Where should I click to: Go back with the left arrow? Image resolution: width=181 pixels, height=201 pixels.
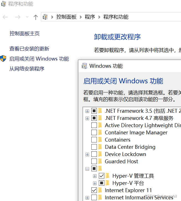[x=5, y=17]
